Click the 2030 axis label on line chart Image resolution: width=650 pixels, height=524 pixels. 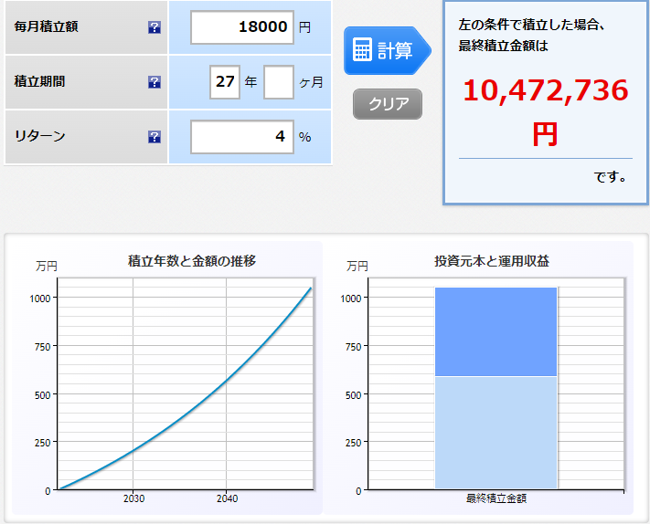tap(133, 498)
